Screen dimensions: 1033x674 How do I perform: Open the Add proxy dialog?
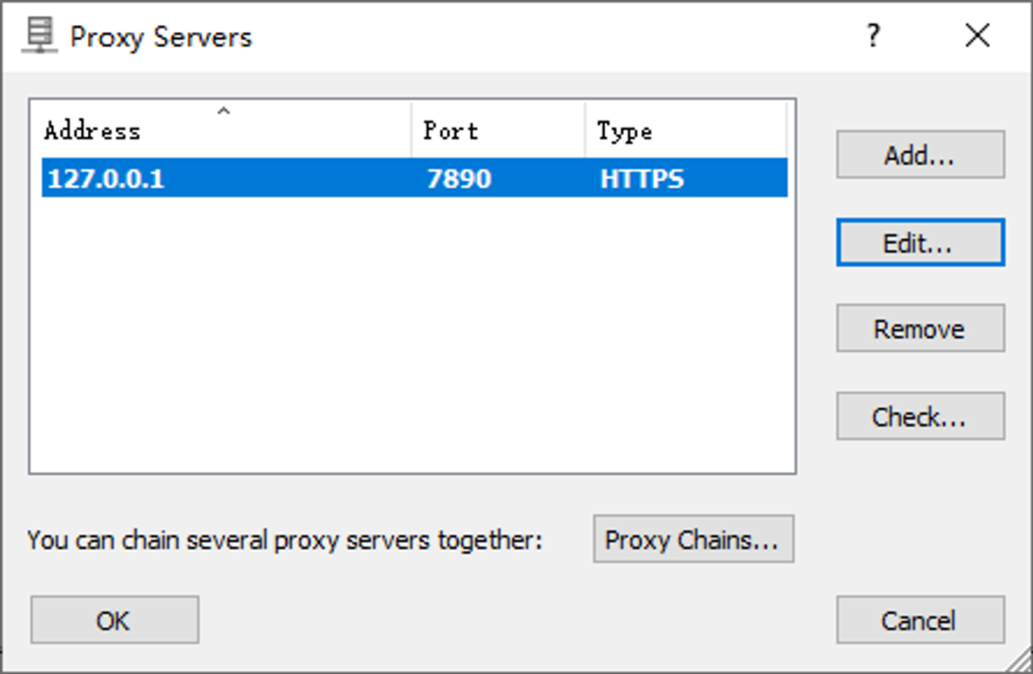pyautogui.click(x=919, y=154)
